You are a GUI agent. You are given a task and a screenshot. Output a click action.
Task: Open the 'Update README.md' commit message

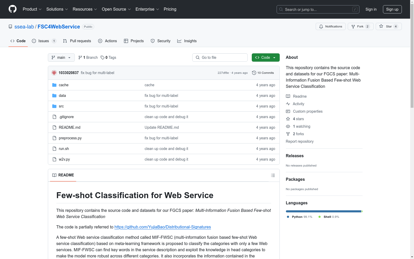pyautogui.click(x=162, y=127)
